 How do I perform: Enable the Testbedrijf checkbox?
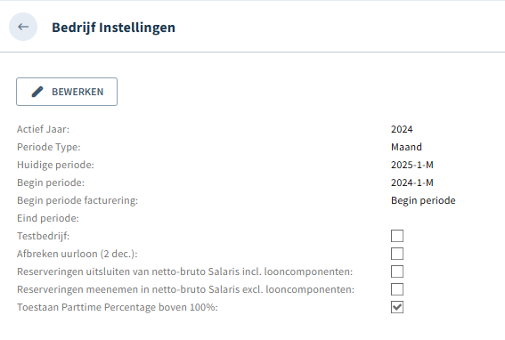(397, 236)
